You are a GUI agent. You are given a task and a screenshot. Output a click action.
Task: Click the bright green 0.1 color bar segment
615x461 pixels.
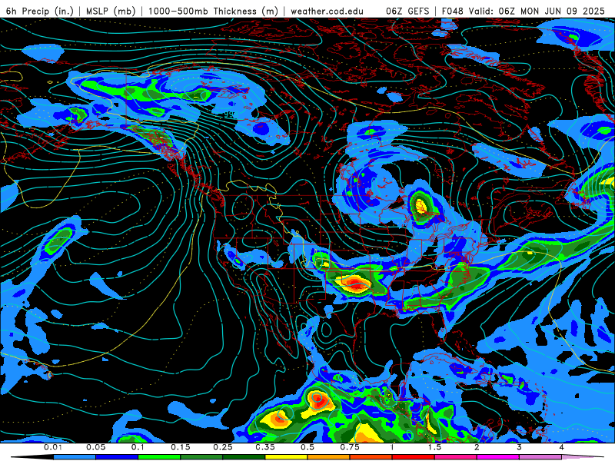pos(159,457)
